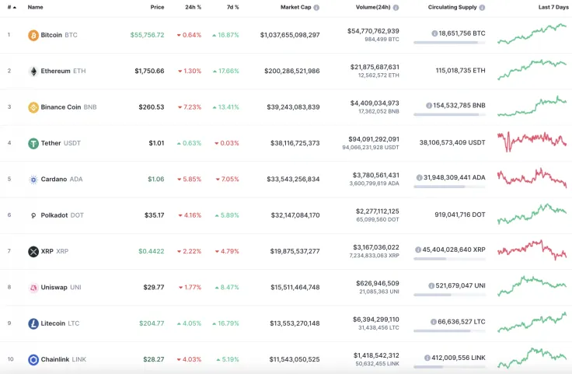
Task: Open the Market Cap info icon
Action: [316, 7]
